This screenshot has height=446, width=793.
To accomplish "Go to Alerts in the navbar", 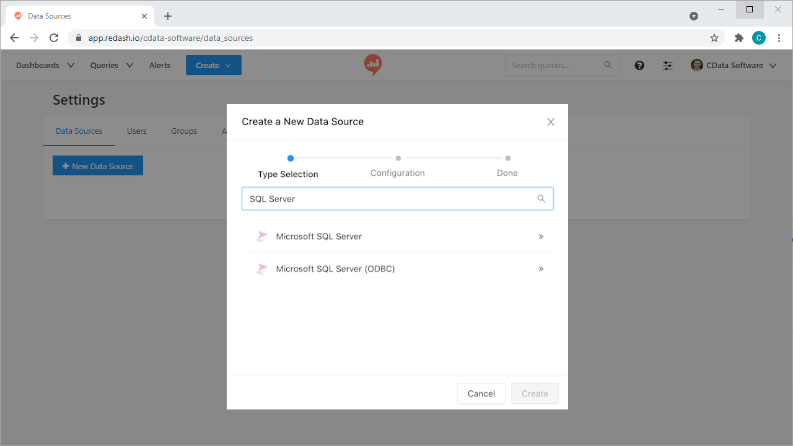I will coord(160,65).
